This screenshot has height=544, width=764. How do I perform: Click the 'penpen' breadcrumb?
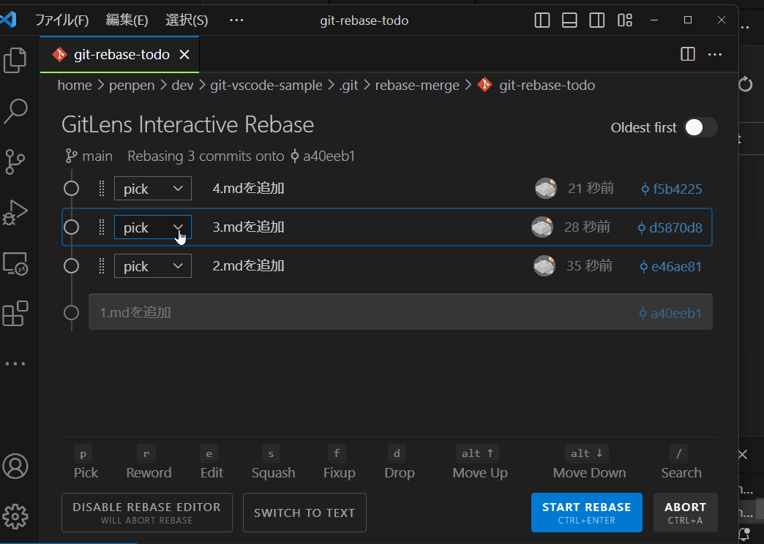(132, 86)
